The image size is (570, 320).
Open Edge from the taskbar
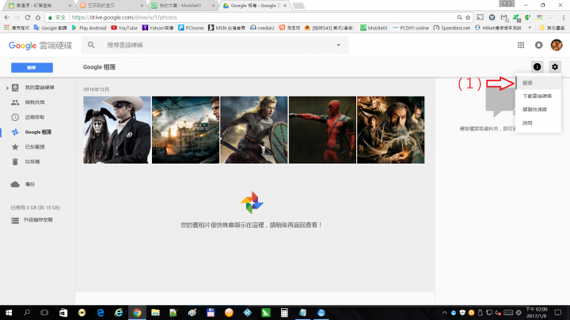click(x=101, y=312)
